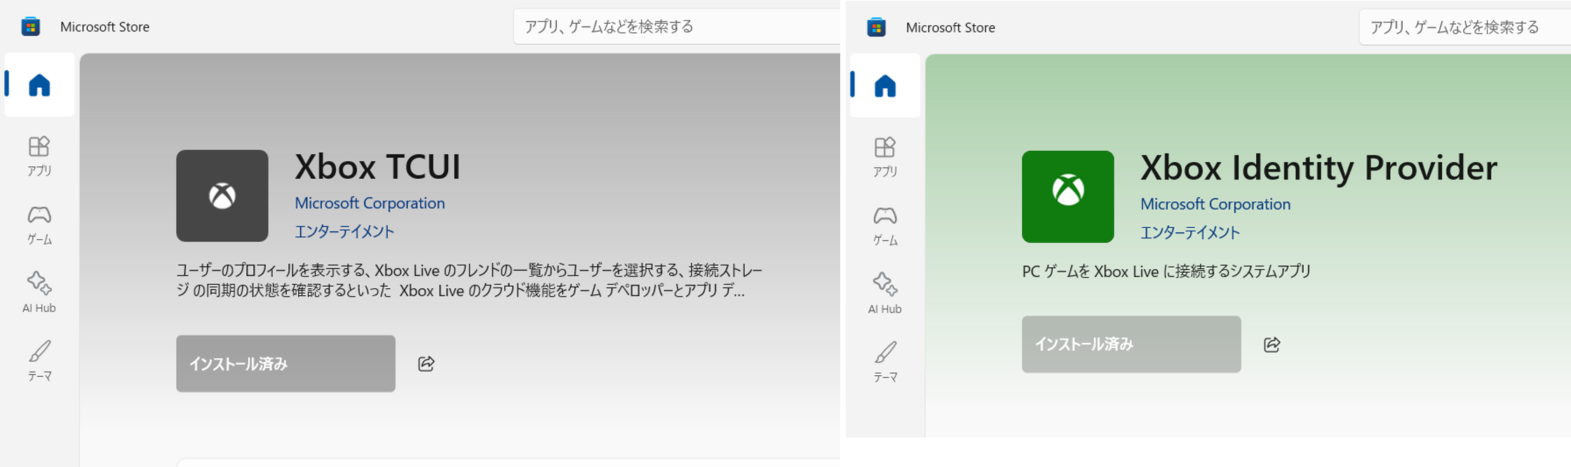1571x467 pixels.
Task: Click the Xbox Identity Provider title text
Action: point(1319,168)
